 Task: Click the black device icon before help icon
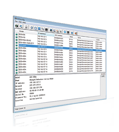coord(68,32)
